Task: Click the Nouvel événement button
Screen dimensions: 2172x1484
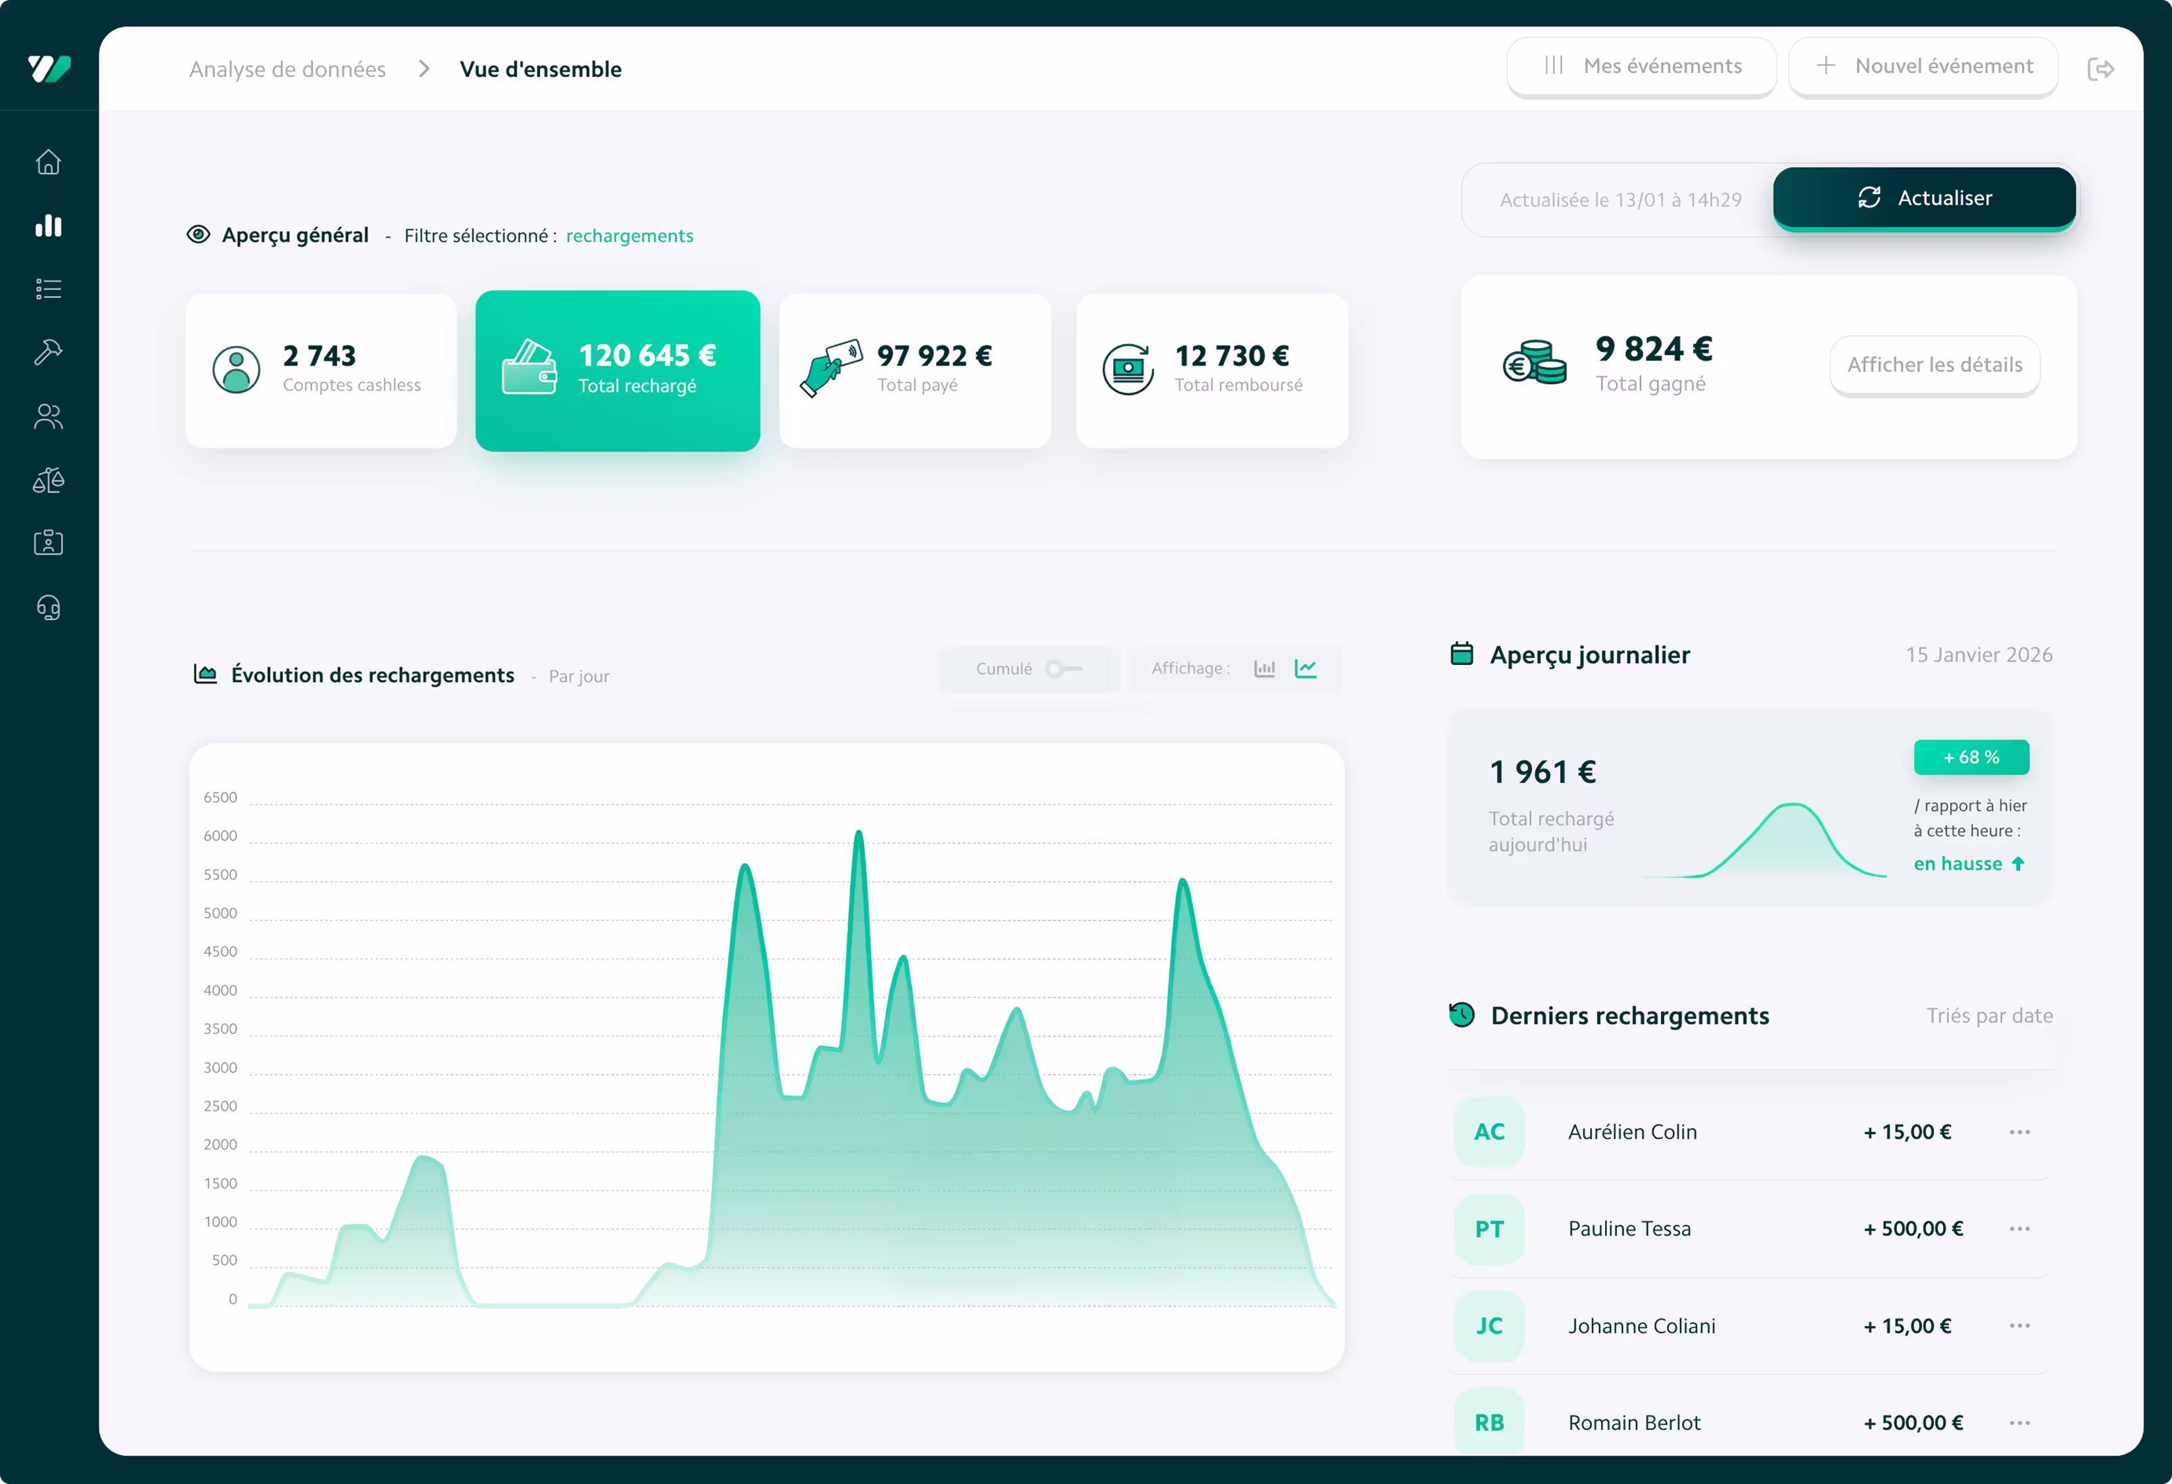Action: click(1923, 66)
